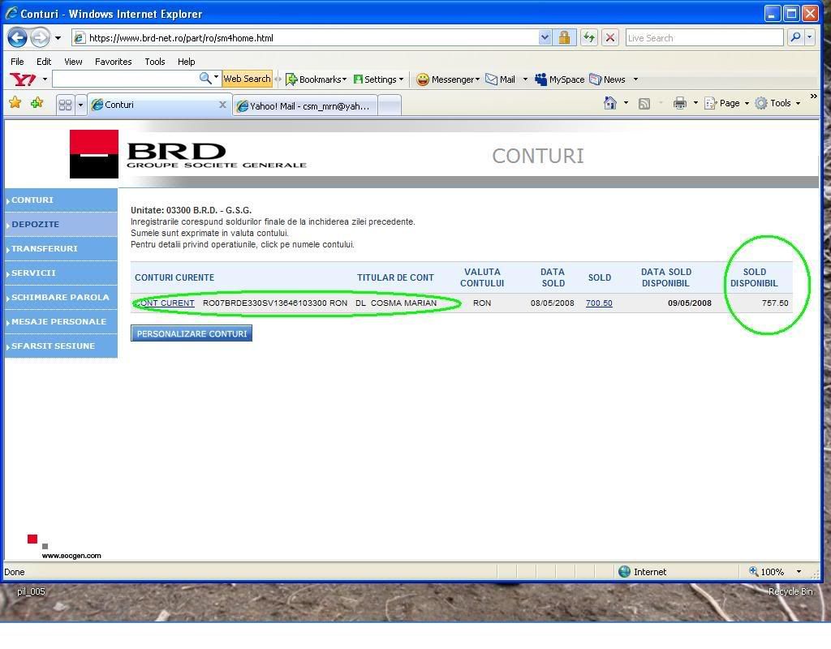Viewport: 831px width, 649px height.
Task: Open CONTURI in the sidebar menu
Action: (x=61, y=200)
